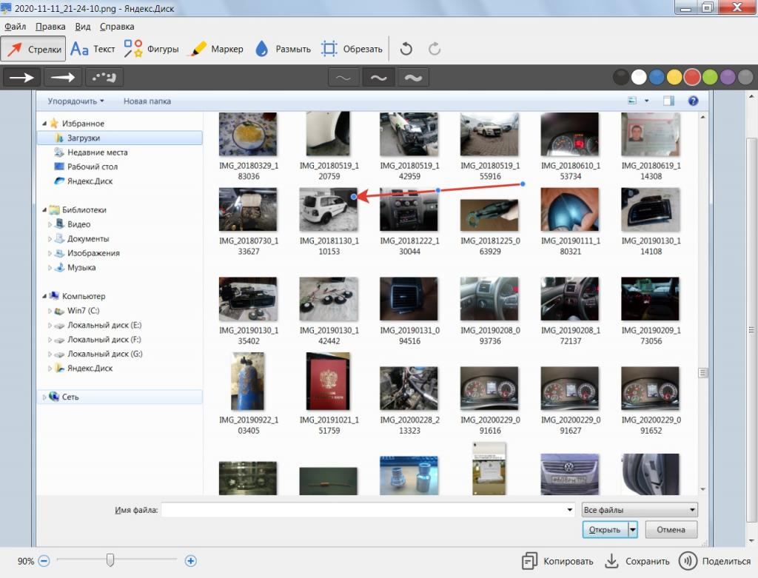Choose the second bold arrow style
Viewport: 758px width, 578px height.
coord(63,77)
